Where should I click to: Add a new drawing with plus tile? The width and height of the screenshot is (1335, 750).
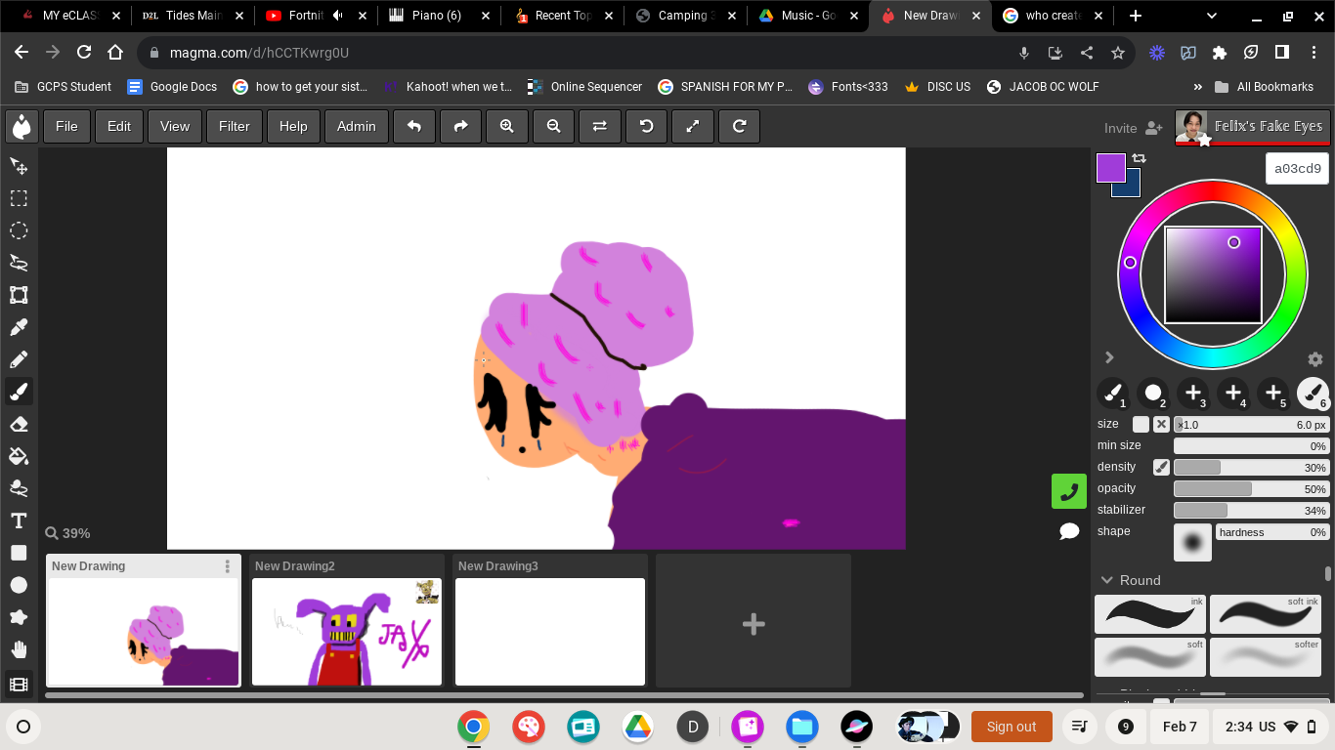pos(754,624)
